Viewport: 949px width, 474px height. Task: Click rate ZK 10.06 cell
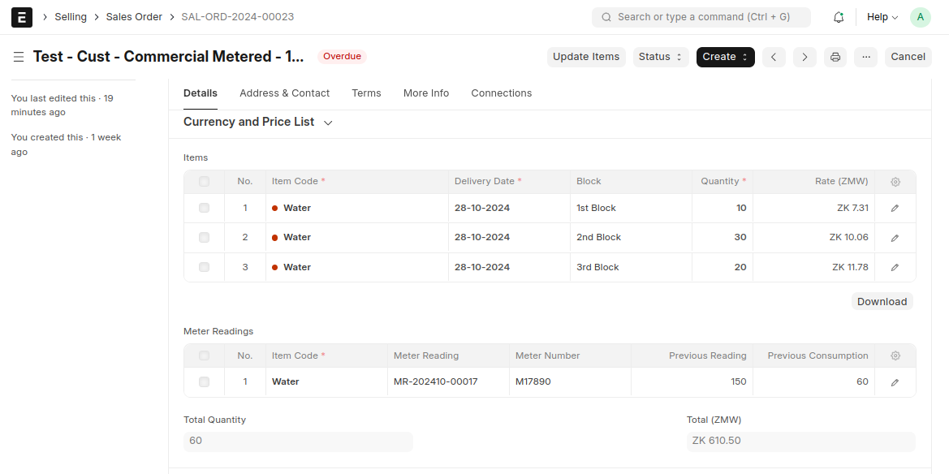pos(813,238)
